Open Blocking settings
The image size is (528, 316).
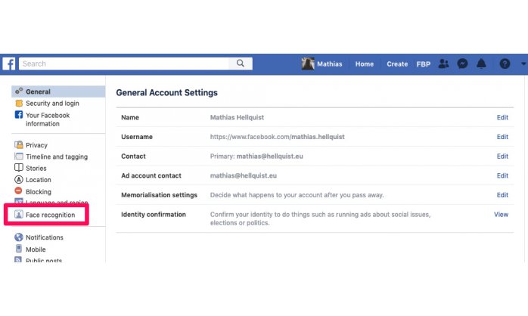coord(39,192)
